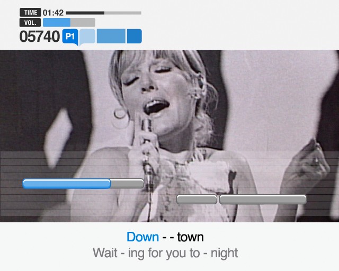Click the blue filled pitch note bar
Screen dimensions: 339x271
pyautogui.click(x=67, y=184)
